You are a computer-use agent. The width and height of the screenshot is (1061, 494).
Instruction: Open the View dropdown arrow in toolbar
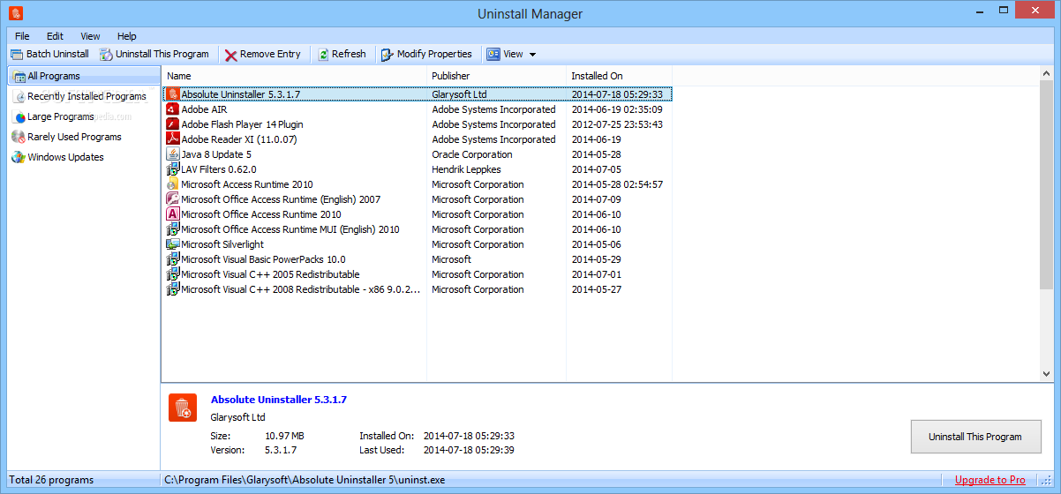[x=532, y=55]
